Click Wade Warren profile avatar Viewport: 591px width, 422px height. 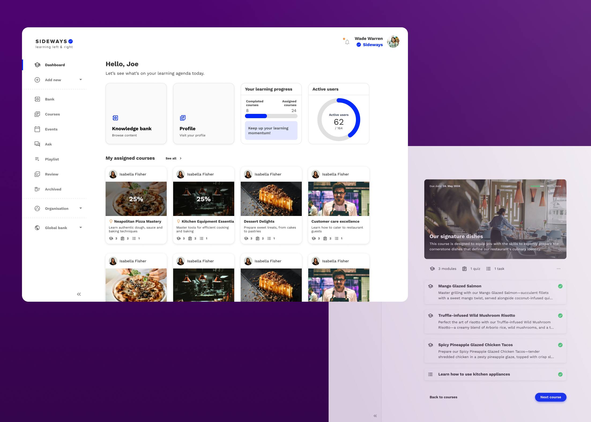(x=393, y=42)
